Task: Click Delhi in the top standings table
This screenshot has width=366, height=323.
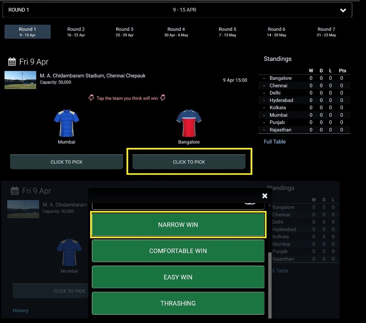Action: 275,93
